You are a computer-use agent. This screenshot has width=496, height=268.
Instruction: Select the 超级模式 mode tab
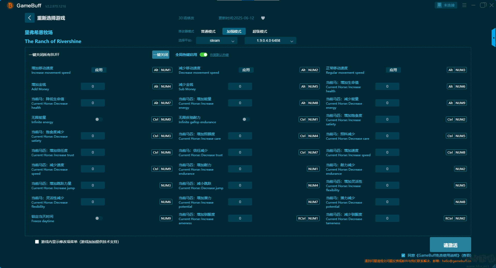(260, 31)
